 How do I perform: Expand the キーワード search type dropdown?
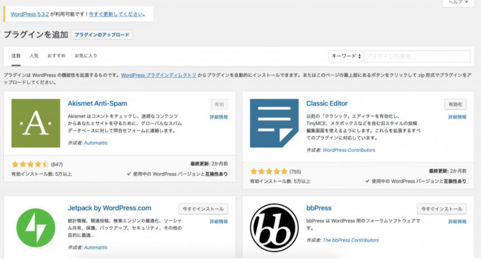[346, 56]
